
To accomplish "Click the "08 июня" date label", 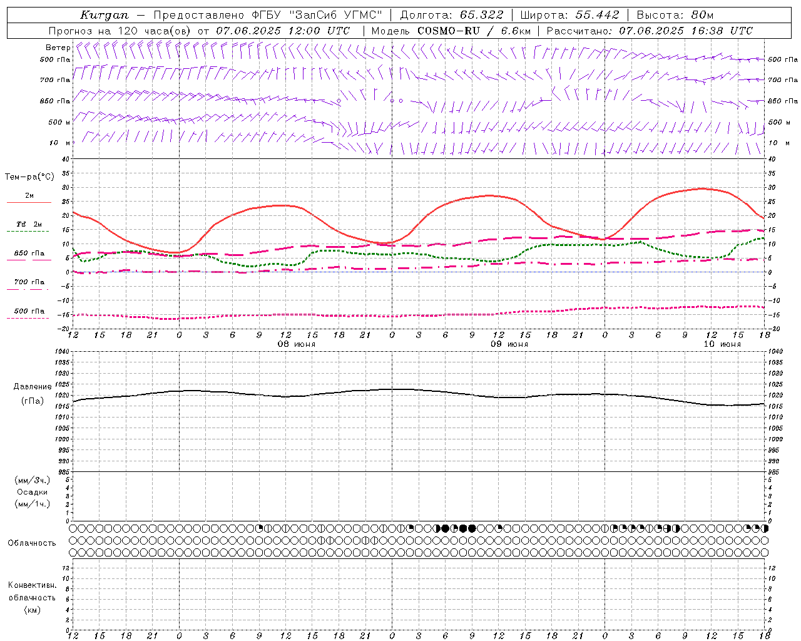I will pyautogui.click(x=297, y=344).
